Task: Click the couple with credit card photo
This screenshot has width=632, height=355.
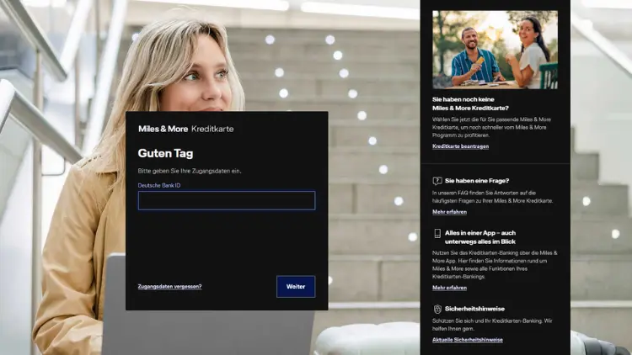Action: (x=495, y=50)
